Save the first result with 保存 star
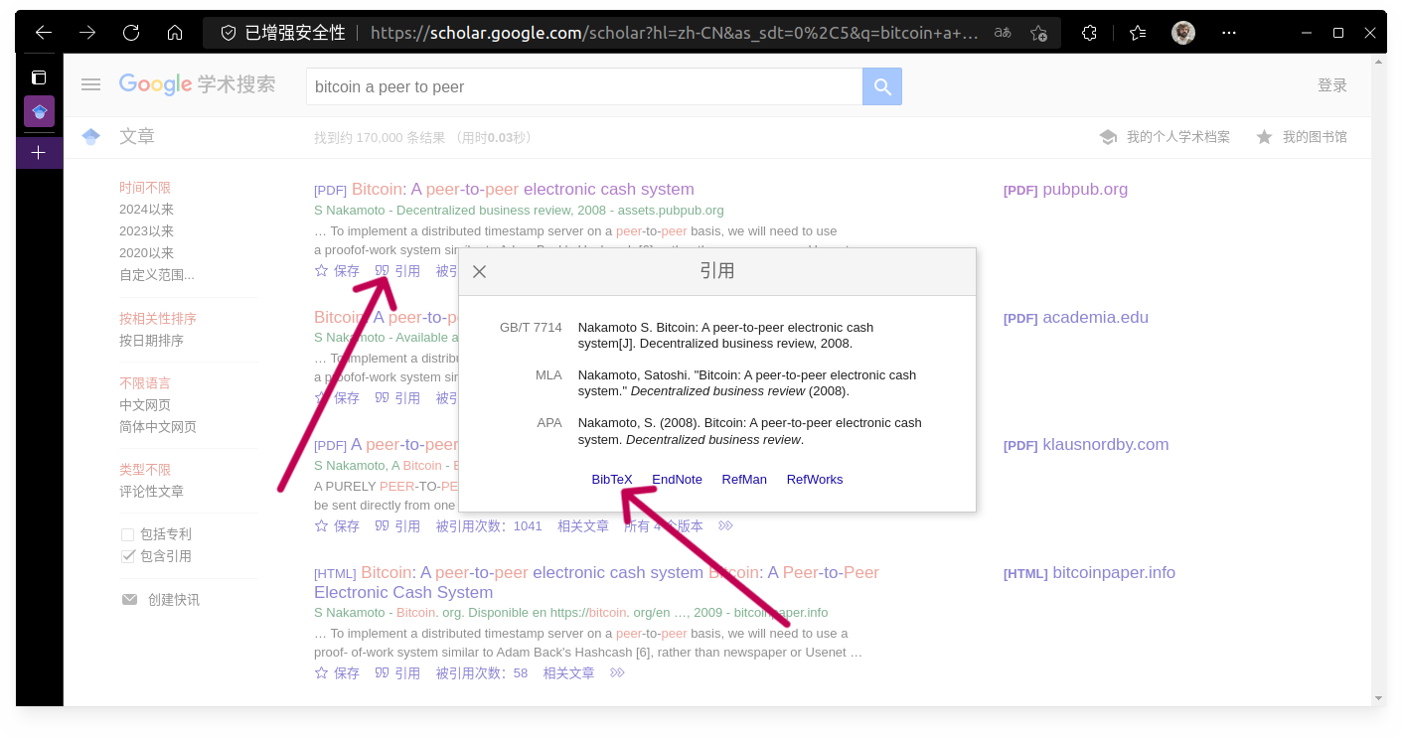Screen dimensions: 1402x738 (337, 271)
